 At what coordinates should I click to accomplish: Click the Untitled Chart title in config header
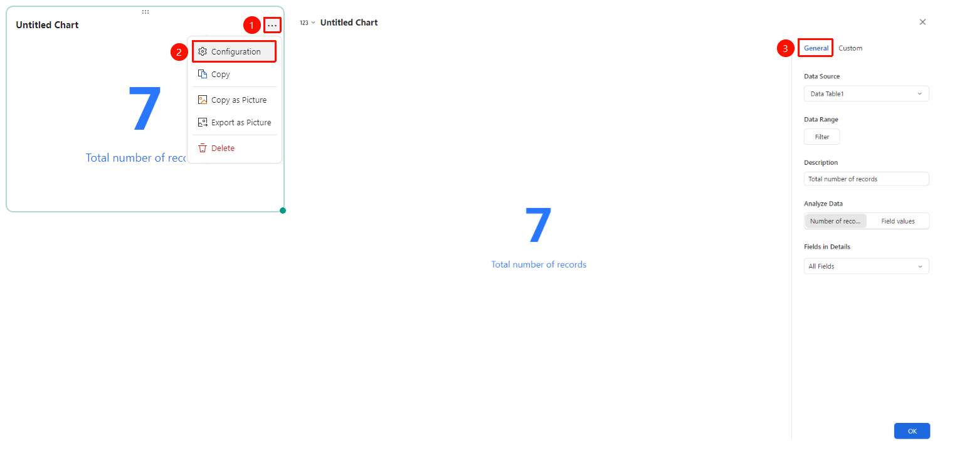pos(349,23)
